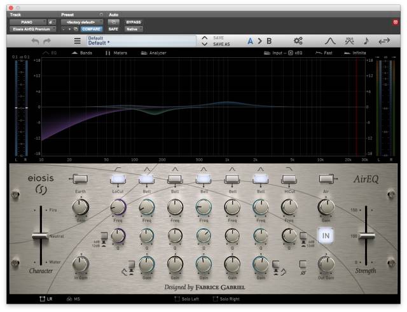Show the EQ display tab

point(50,53)
